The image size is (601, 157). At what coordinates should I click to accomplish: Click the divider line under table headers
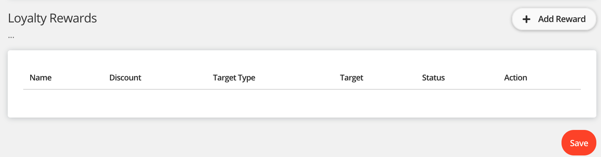(x=302, y=89)
